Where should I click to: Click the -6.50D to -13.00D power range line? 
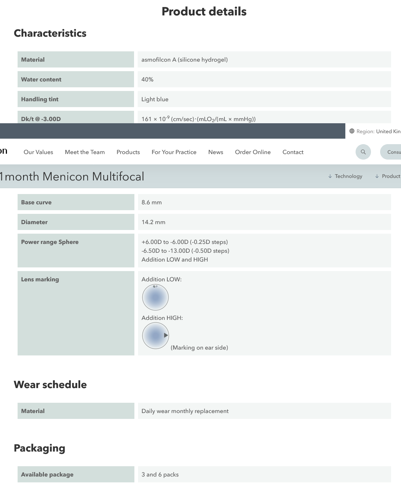pyautogui.click(x=185, y=251)
